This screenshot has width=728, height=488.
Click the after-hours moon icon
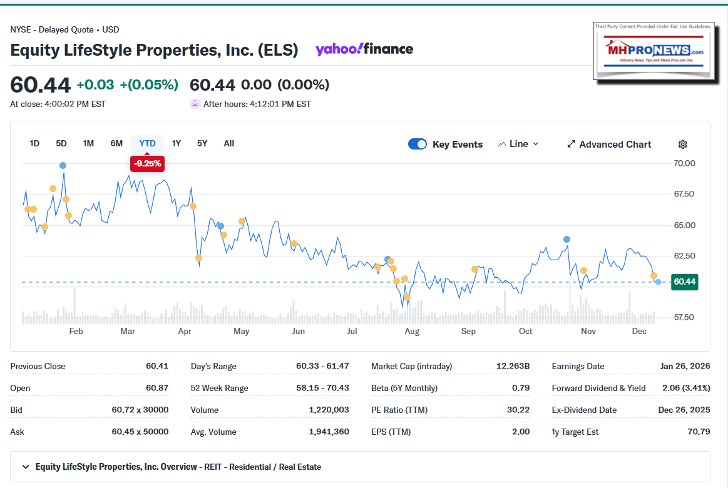(195, 104)
